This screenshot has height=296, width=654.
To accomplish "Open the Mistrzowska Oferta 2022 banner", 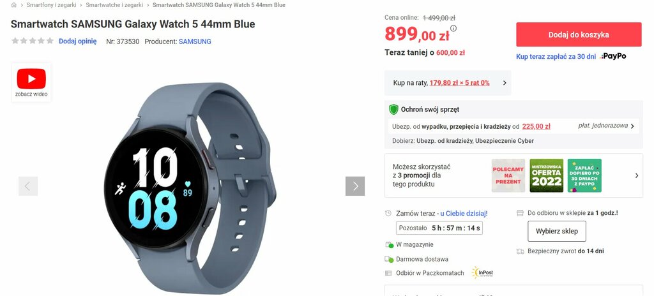I will [547, 175].
